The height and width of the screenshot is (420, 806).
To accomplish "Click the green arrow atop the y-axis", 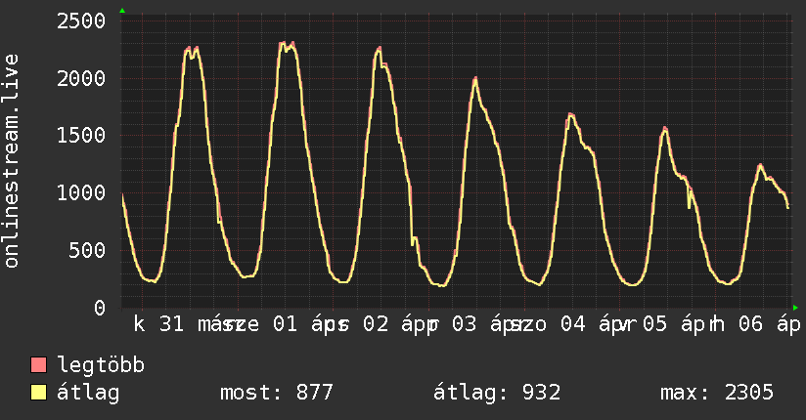I will coord(122,11).
